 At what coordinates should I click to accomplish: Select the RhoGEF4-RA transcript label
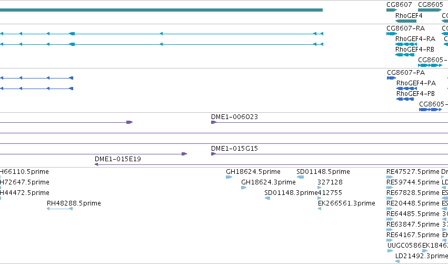pyautogui.click(x=415, y=39)
